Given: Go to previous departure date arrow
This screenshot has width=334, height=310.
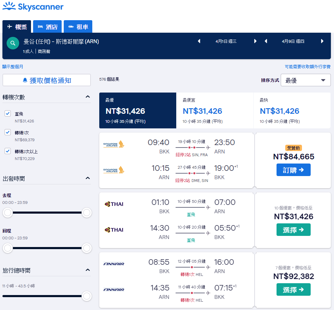Looking at the screenshot, I should 199,41.
